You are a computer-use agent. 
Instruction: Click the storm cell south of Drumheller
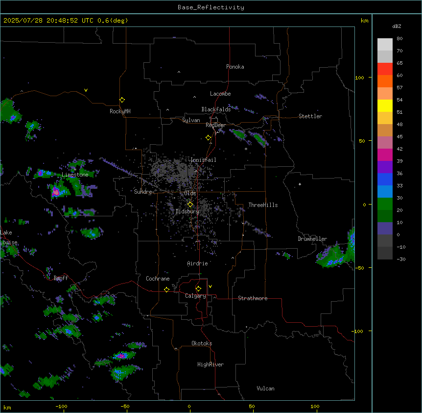click(332, 258)
